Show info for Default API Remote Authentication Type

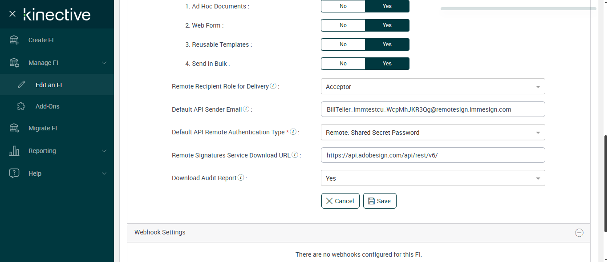pos(293,132)
